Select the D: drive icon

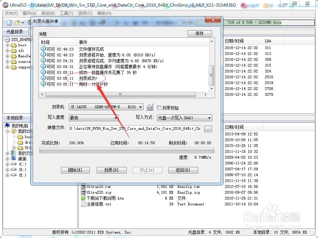point(13,169)
